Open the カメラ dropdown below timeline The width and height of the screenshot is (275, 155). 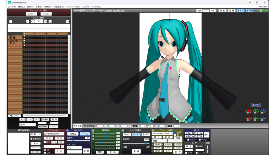tap(27, 125)
